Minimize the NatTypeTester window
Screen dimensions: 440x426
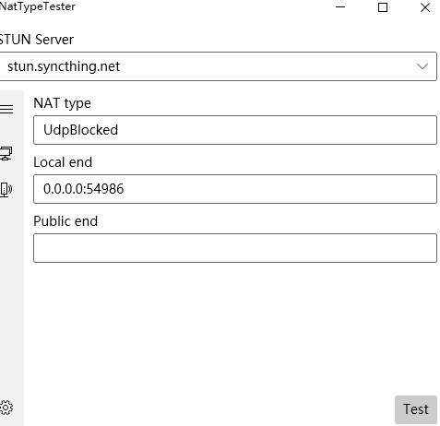(x=340, y=7)
